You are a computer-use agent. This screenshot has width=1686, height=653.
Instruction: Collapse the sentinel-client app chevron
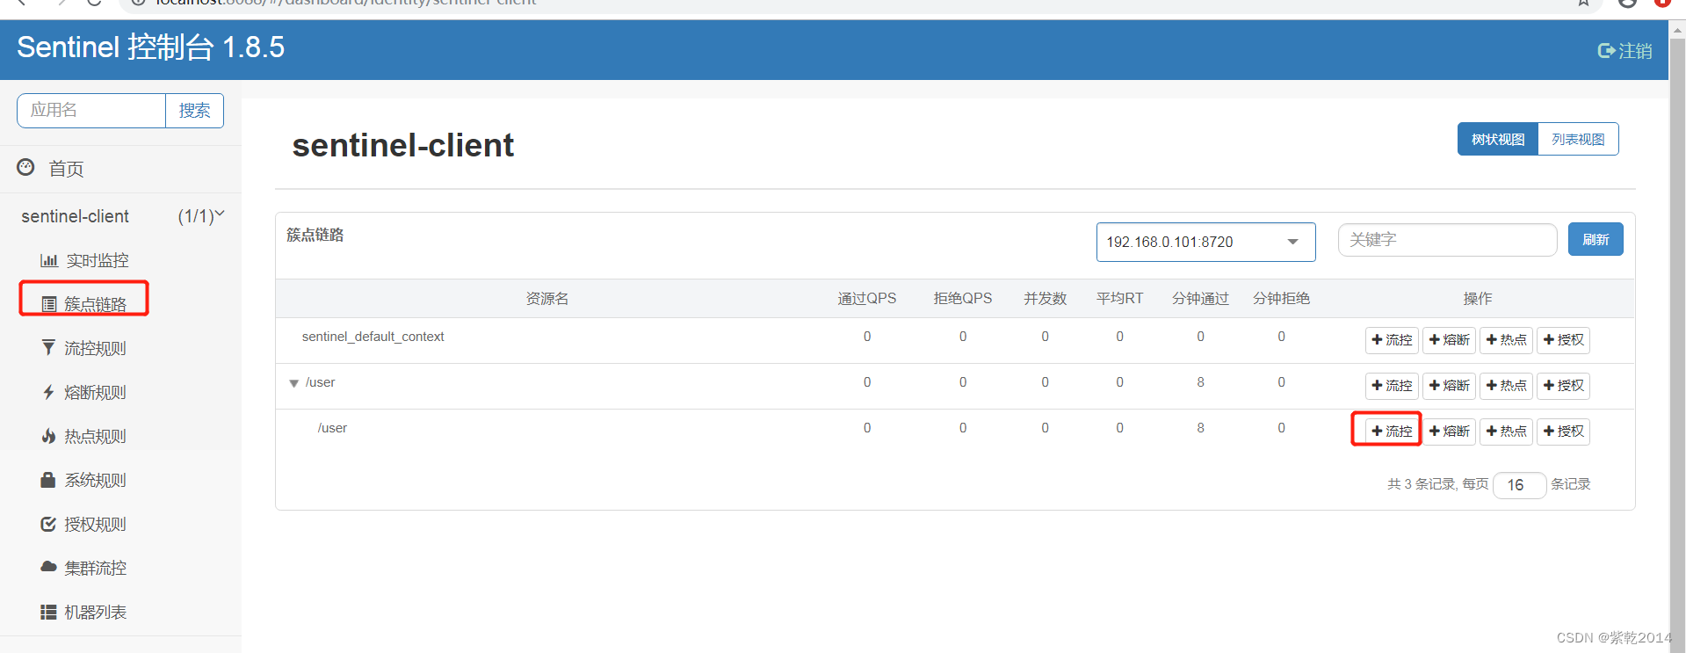point(220,214)
